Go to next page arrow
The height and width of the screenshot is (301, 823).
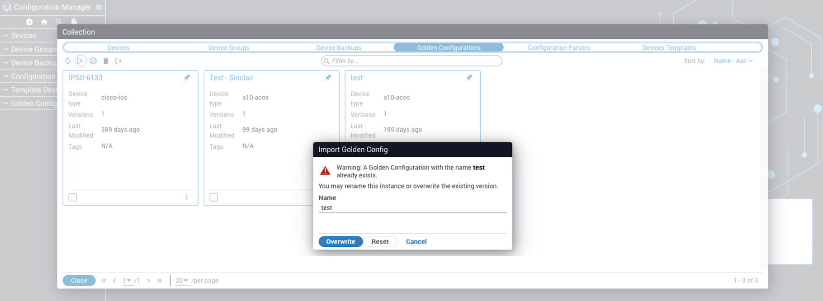[148, 280]
